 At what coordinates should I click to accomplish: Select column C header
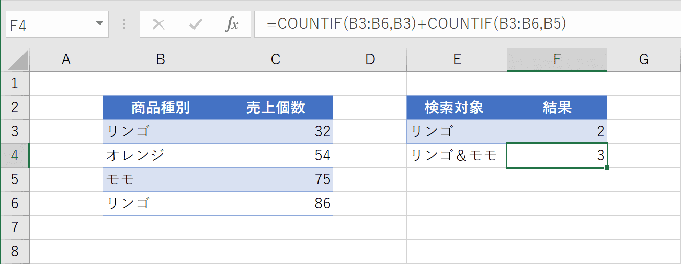[276, 60]
